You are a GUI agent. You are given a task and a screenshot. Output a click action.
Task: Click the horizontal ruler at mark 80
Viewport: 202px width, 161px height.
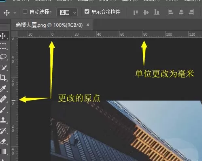tap(145, 34)
